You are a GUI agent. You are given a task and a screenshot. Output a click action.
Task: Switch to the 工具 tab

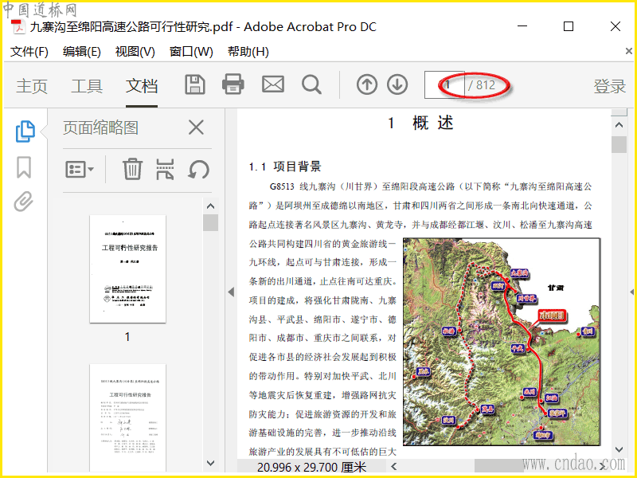[x=87, y=86]
